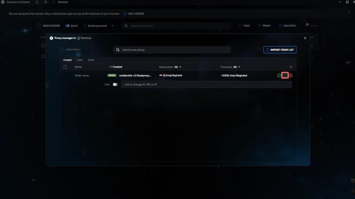Click magnifier icon in proxy manager search

[118, 50]
